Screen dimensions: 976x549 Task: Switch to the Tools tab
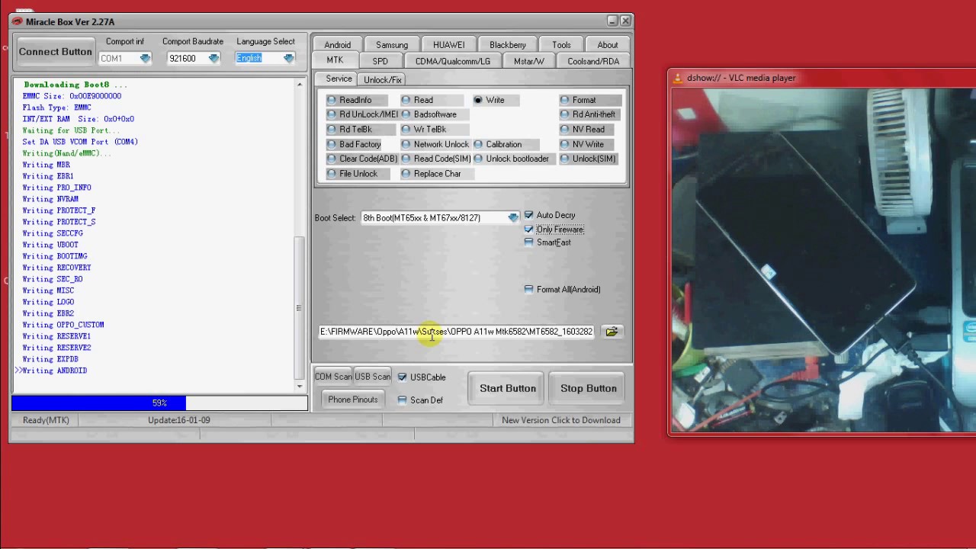tap(561, 45)
